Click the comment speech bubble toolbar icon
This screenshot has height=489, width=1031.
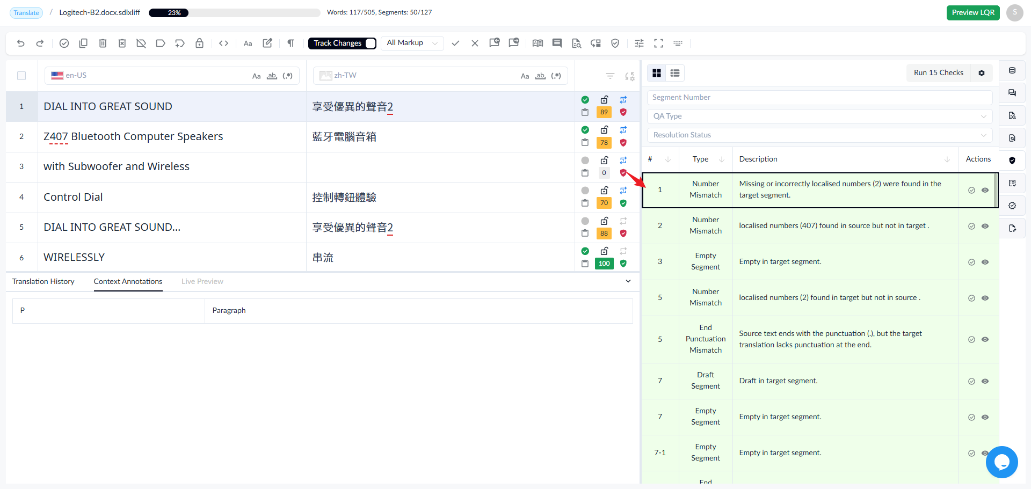click(557, 43)
